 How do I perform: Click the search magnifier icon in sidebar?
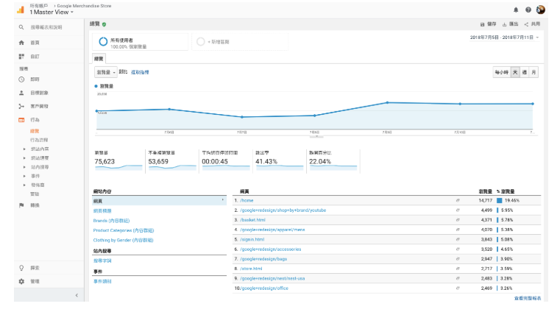pos(21,27)
